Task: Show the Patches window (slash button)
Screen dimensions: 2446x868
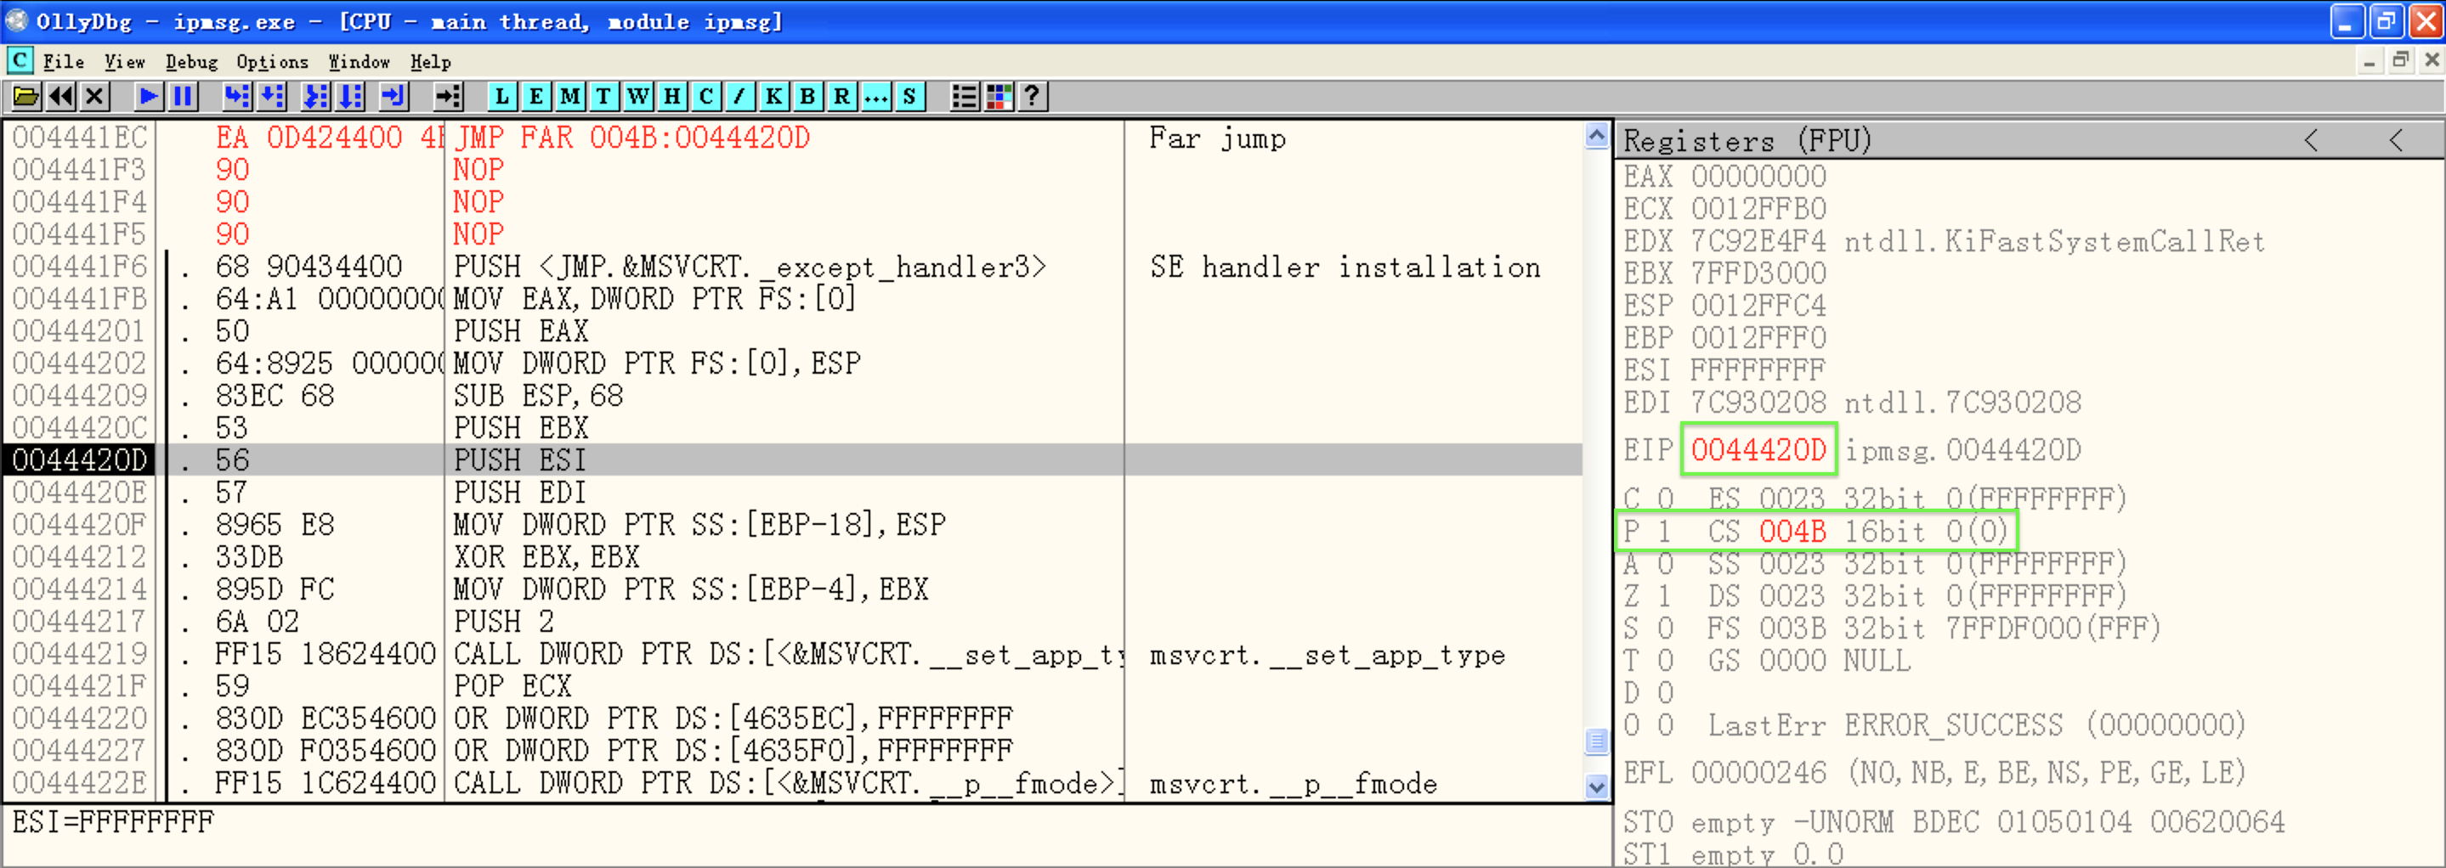Action: pyautogui.click(x=739, y=96)
